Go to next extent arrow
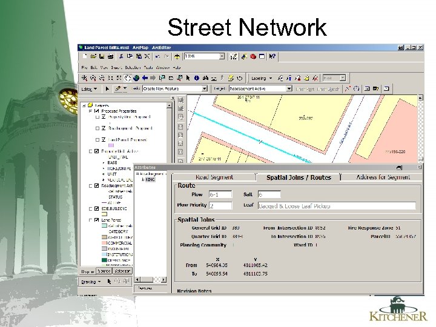 (x=153, y=78)
